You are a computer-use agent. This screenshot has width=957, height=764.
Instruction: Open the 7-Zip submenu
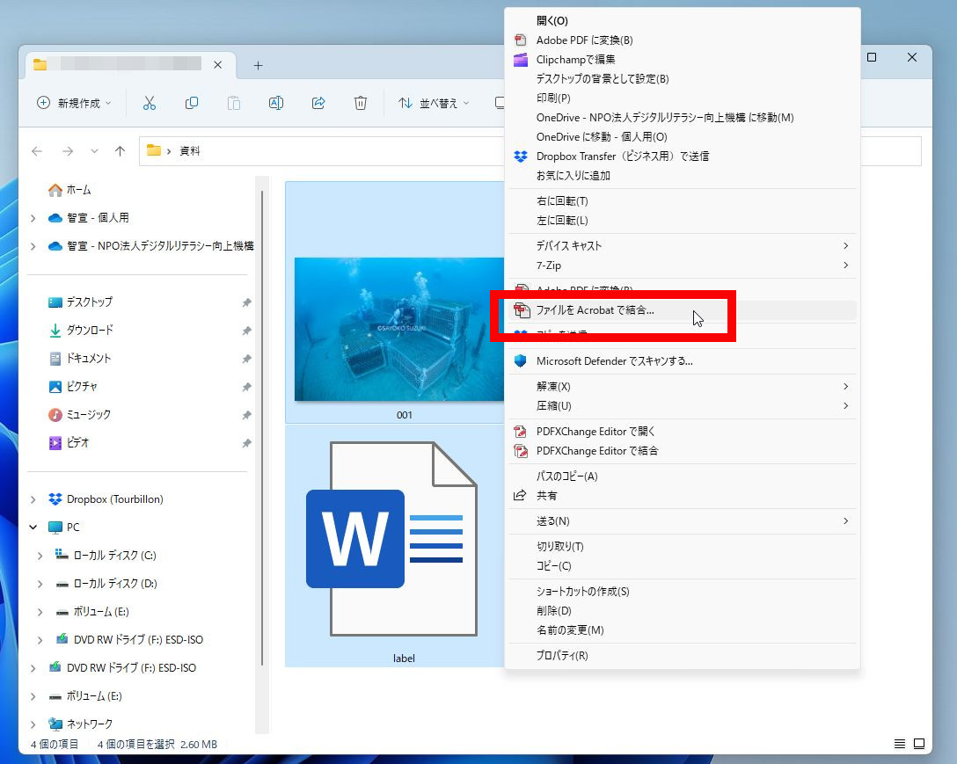tap(683, 266)
